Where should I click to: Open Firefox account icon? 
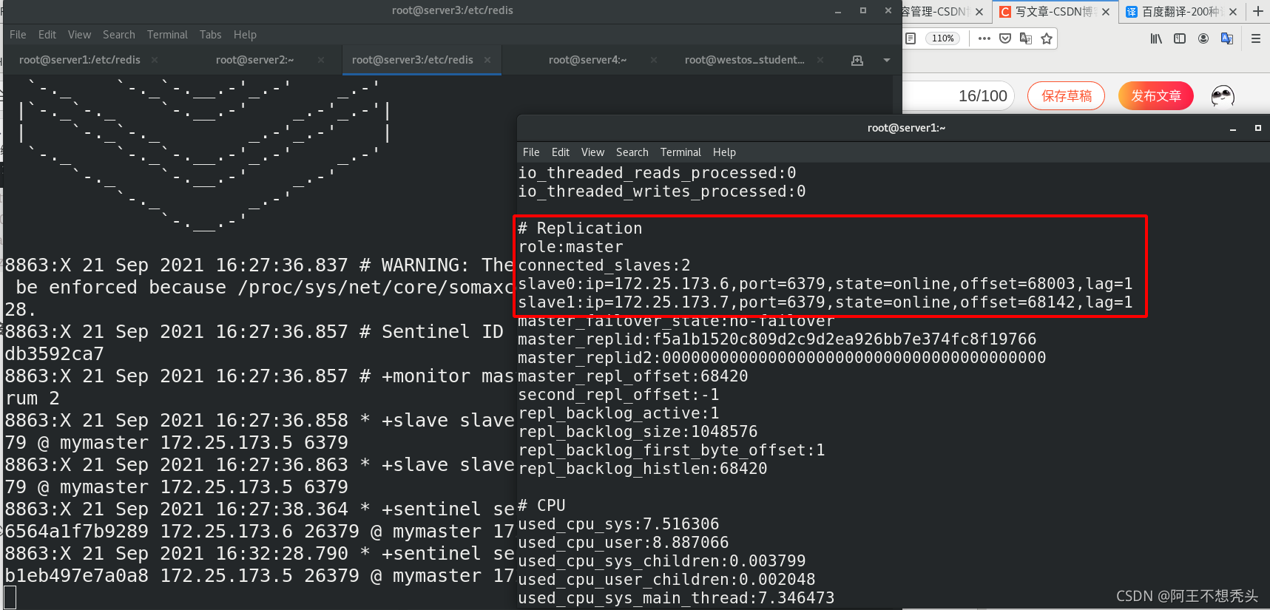(x=1203, y=38)
